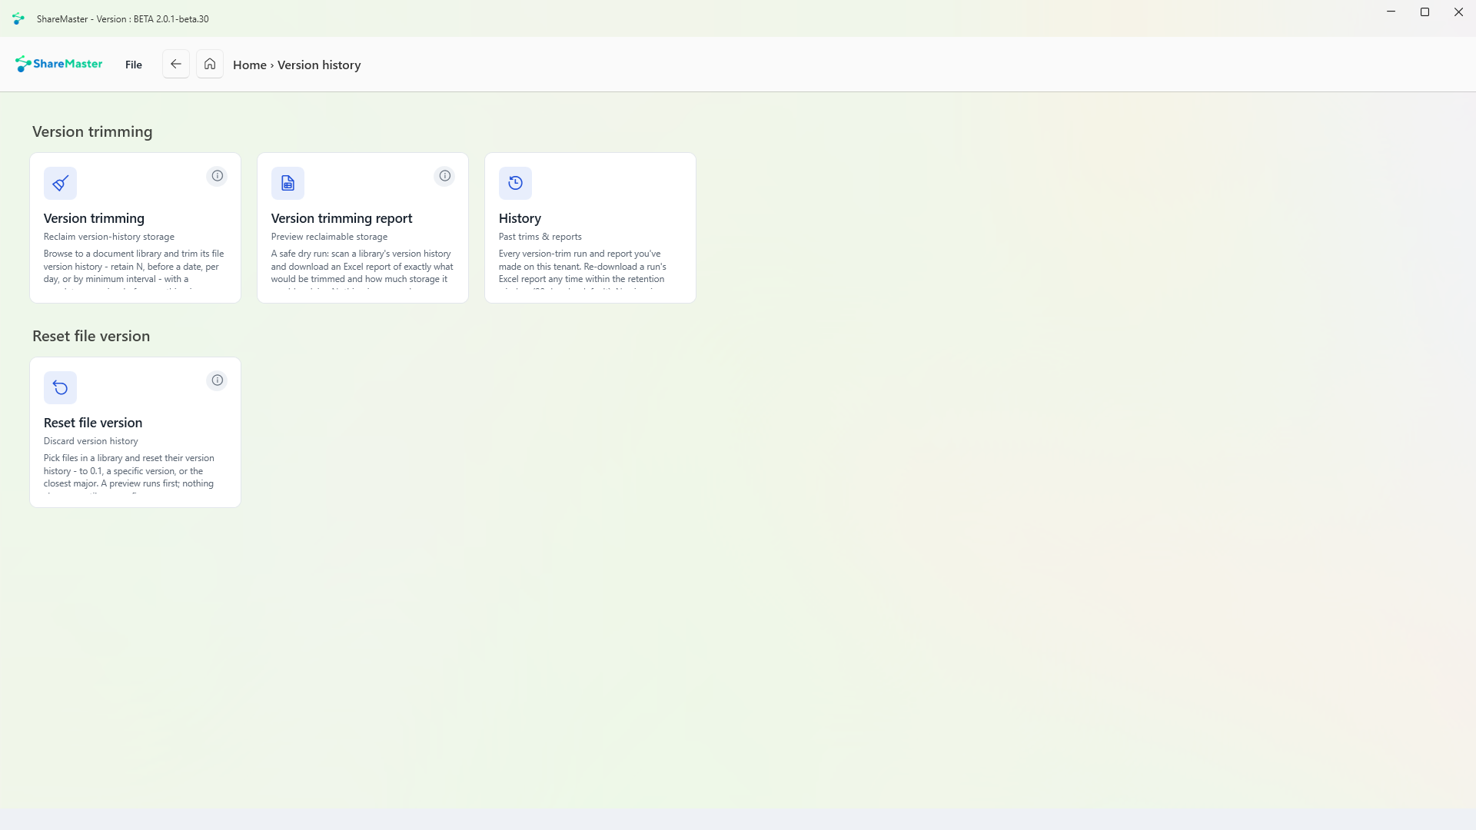Show info for Version trimming report card
This screenshot has width=1476, height=830.
click(x=445, y=176)
